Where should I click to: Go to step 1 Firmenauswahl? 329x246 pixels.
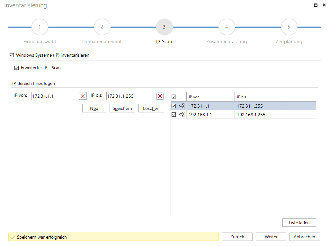(40, 27)
